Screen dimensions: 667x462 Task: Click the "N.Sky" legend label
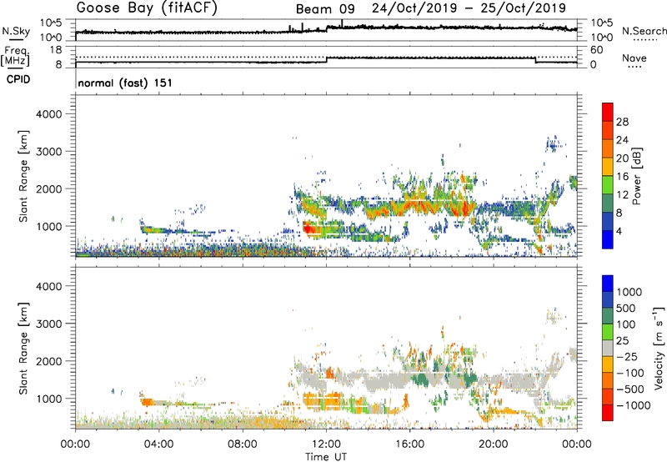pos(16,31)
